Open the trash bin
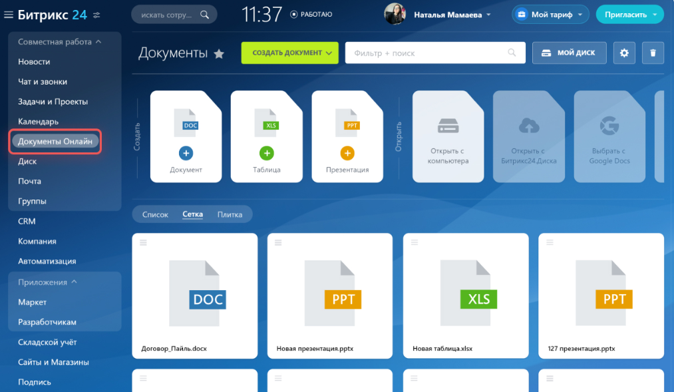This screenshot has width=674, height=392. (653, 53)
